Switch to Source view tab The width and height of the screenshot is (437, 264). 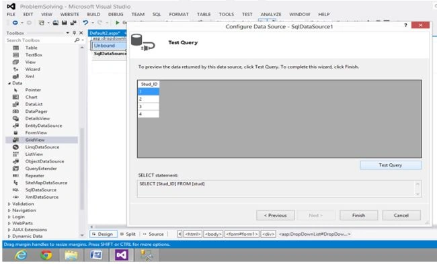click(153, 234)
